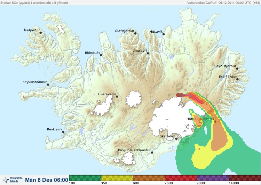
Task: Click the Ísafjörður marker dot
Action: (x=40, y=33)
